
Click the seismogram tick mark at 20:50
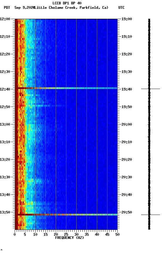point(151,215)
